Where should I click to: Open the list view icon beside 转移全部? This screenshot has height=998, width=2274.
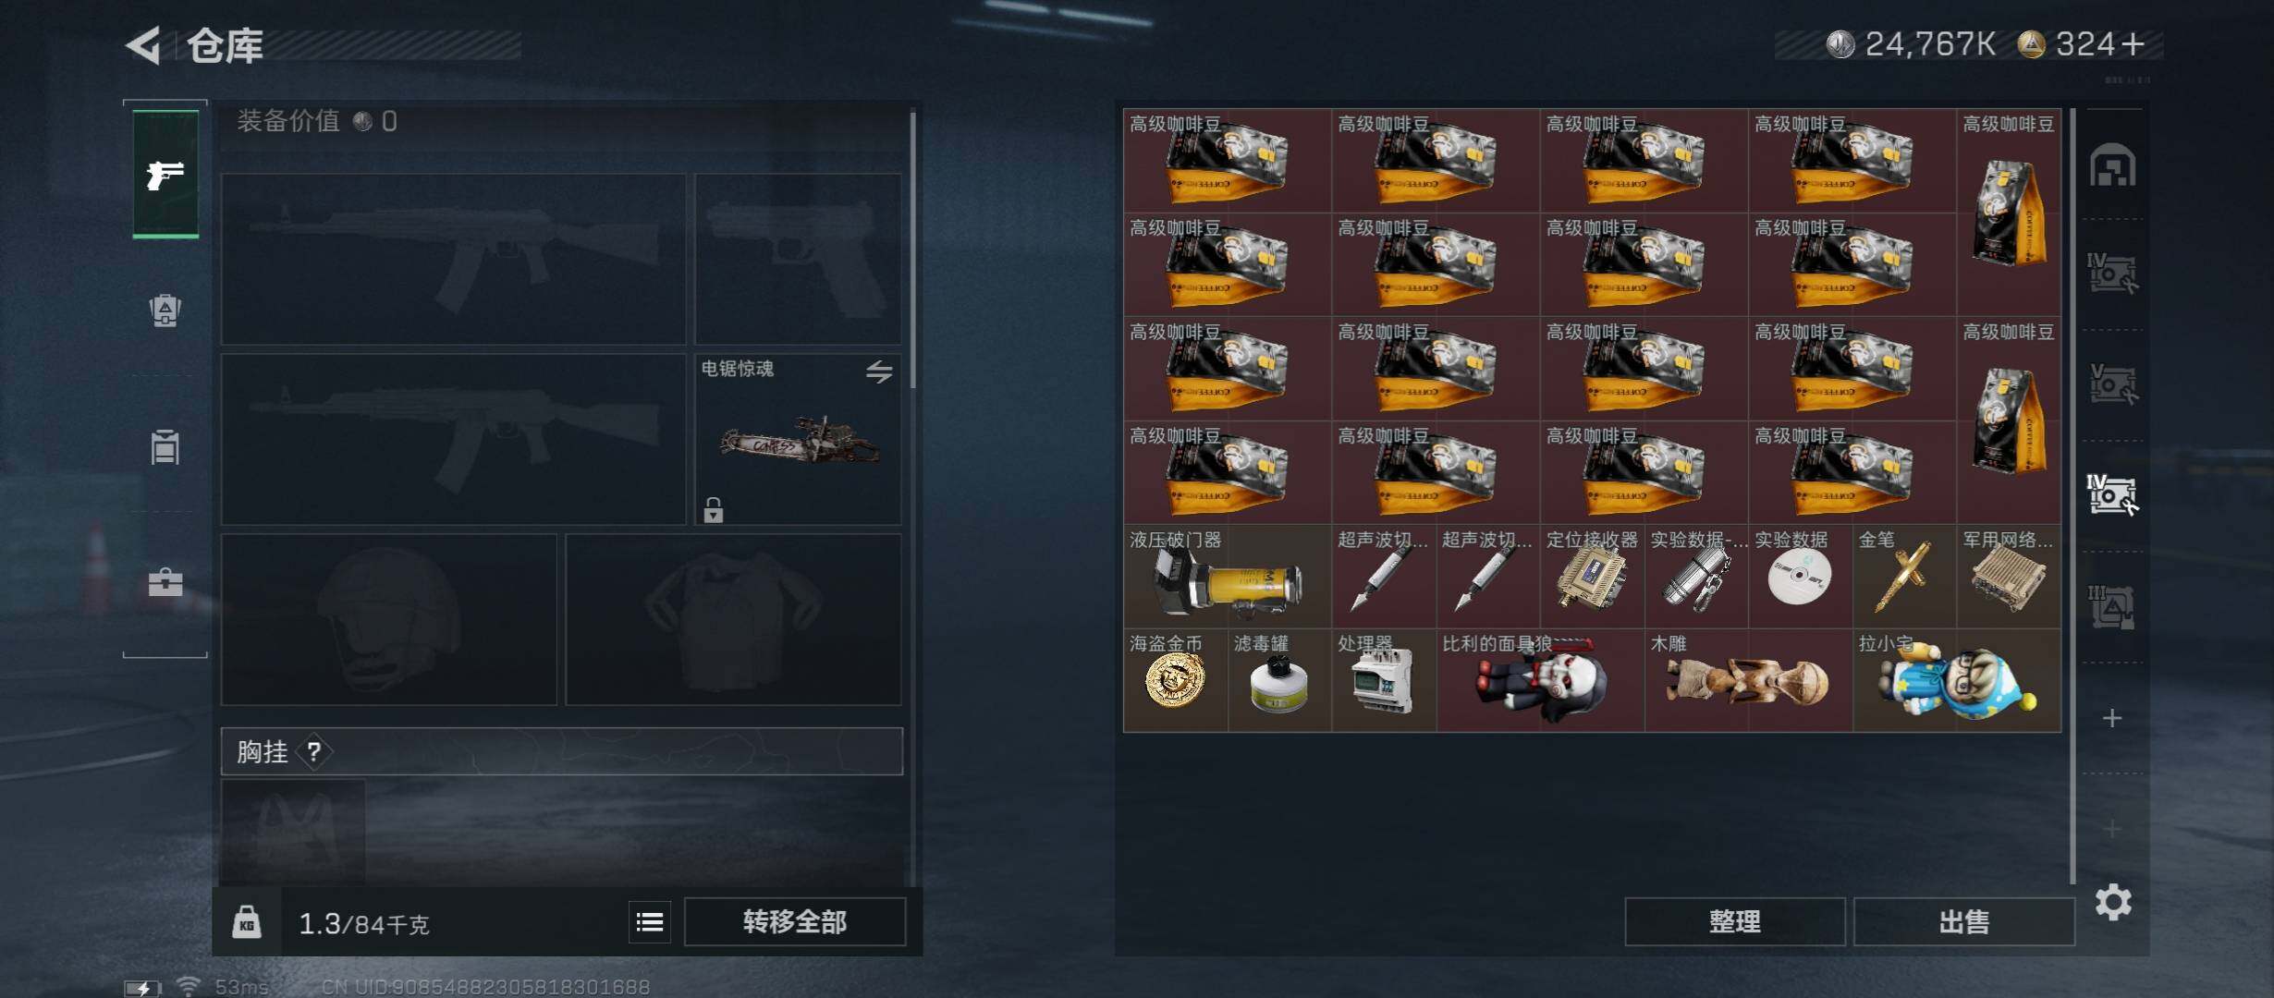tap(650, 921)
